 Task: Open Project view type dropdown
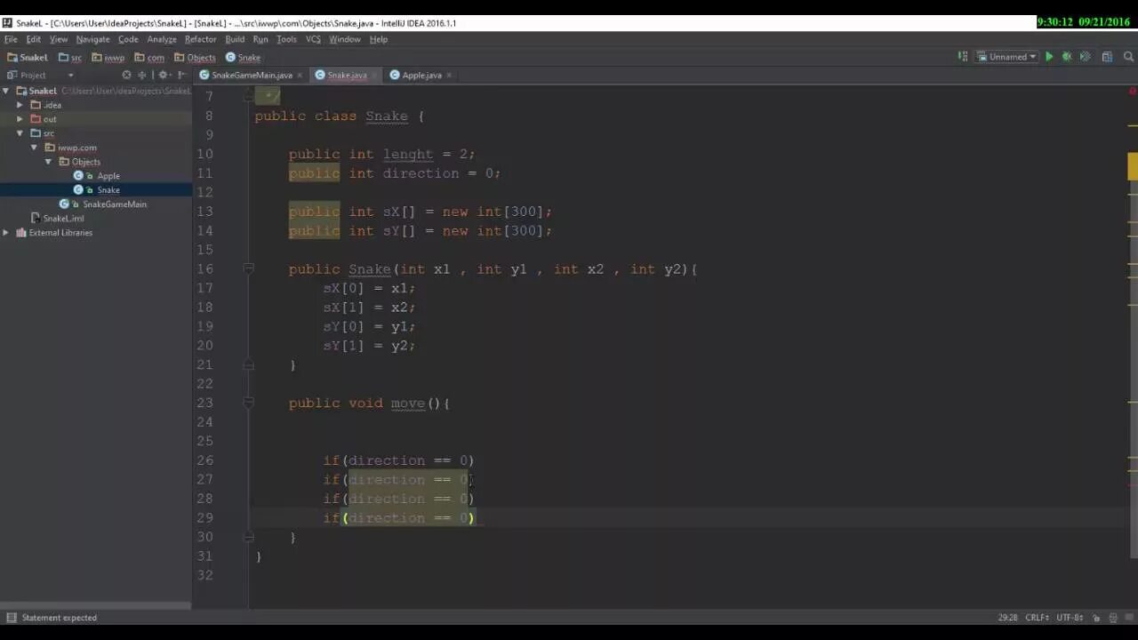pyautogui.click(x=71, y=76)
